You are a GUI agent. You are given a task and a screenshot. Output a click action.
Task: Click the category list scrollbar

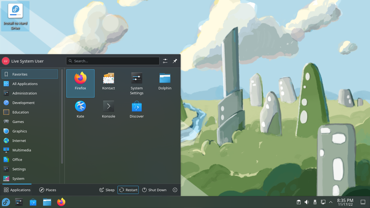pos(62,117)
